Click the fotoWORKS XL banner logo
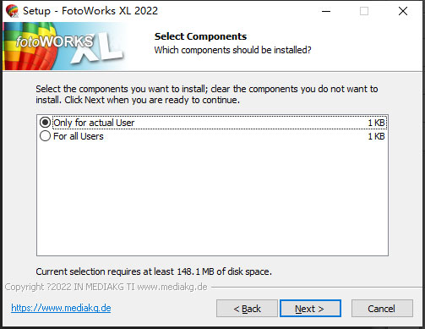 (x=64, y=47)
